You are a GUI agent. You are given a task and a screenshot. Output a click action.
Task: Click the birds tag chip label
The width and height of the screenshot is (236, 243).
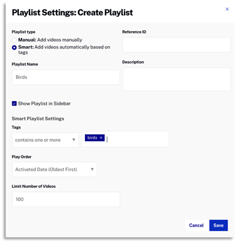click(x=92, y=138)
